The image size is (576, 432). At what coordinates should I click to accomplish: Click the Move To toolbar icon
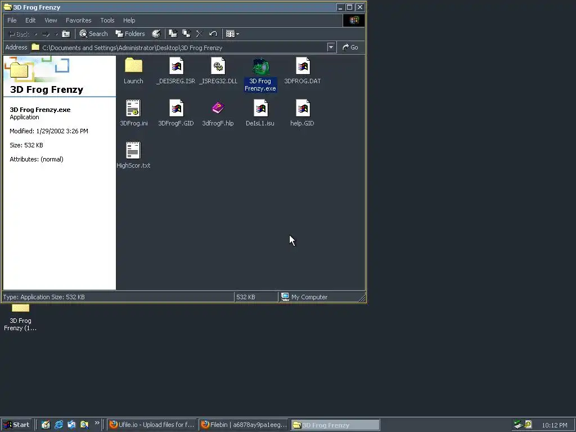[x=173, y=34]
